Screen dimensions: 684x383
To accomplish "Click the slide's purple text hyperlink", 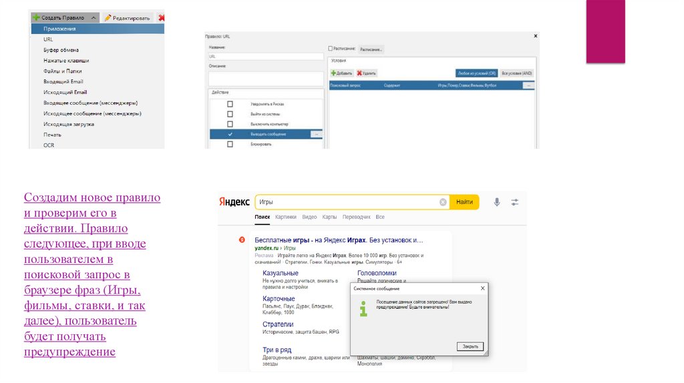I will pos(92,274).
